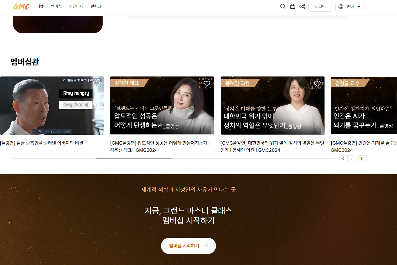This screenshot has width=397, height=265.
Task: Click the share icon in header
Action: tap(302, 7)
